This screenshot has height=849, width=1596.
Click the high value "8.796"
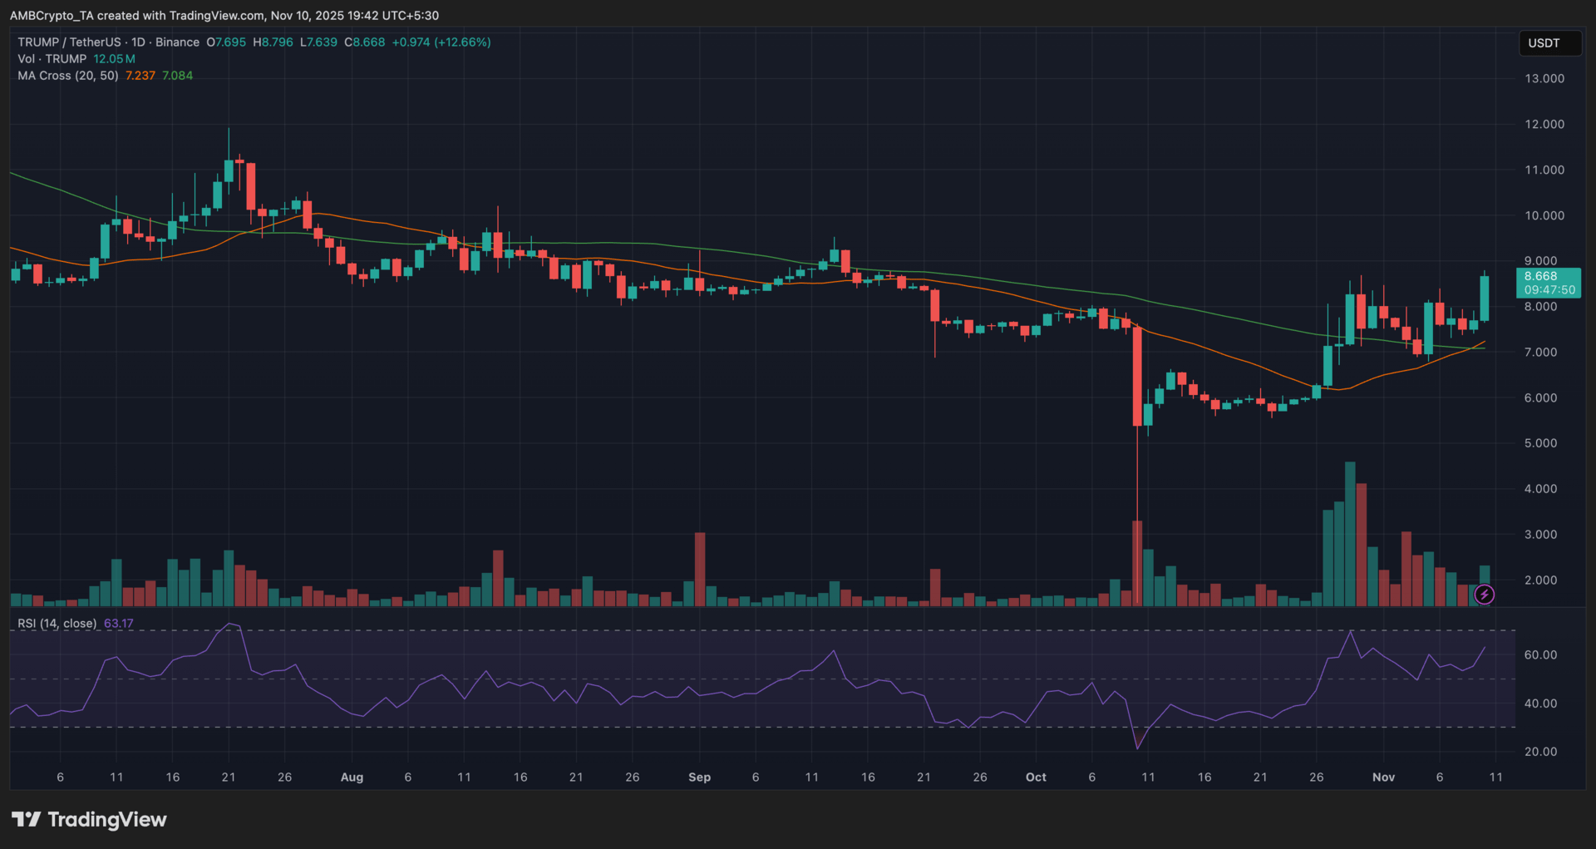[278, 42]
